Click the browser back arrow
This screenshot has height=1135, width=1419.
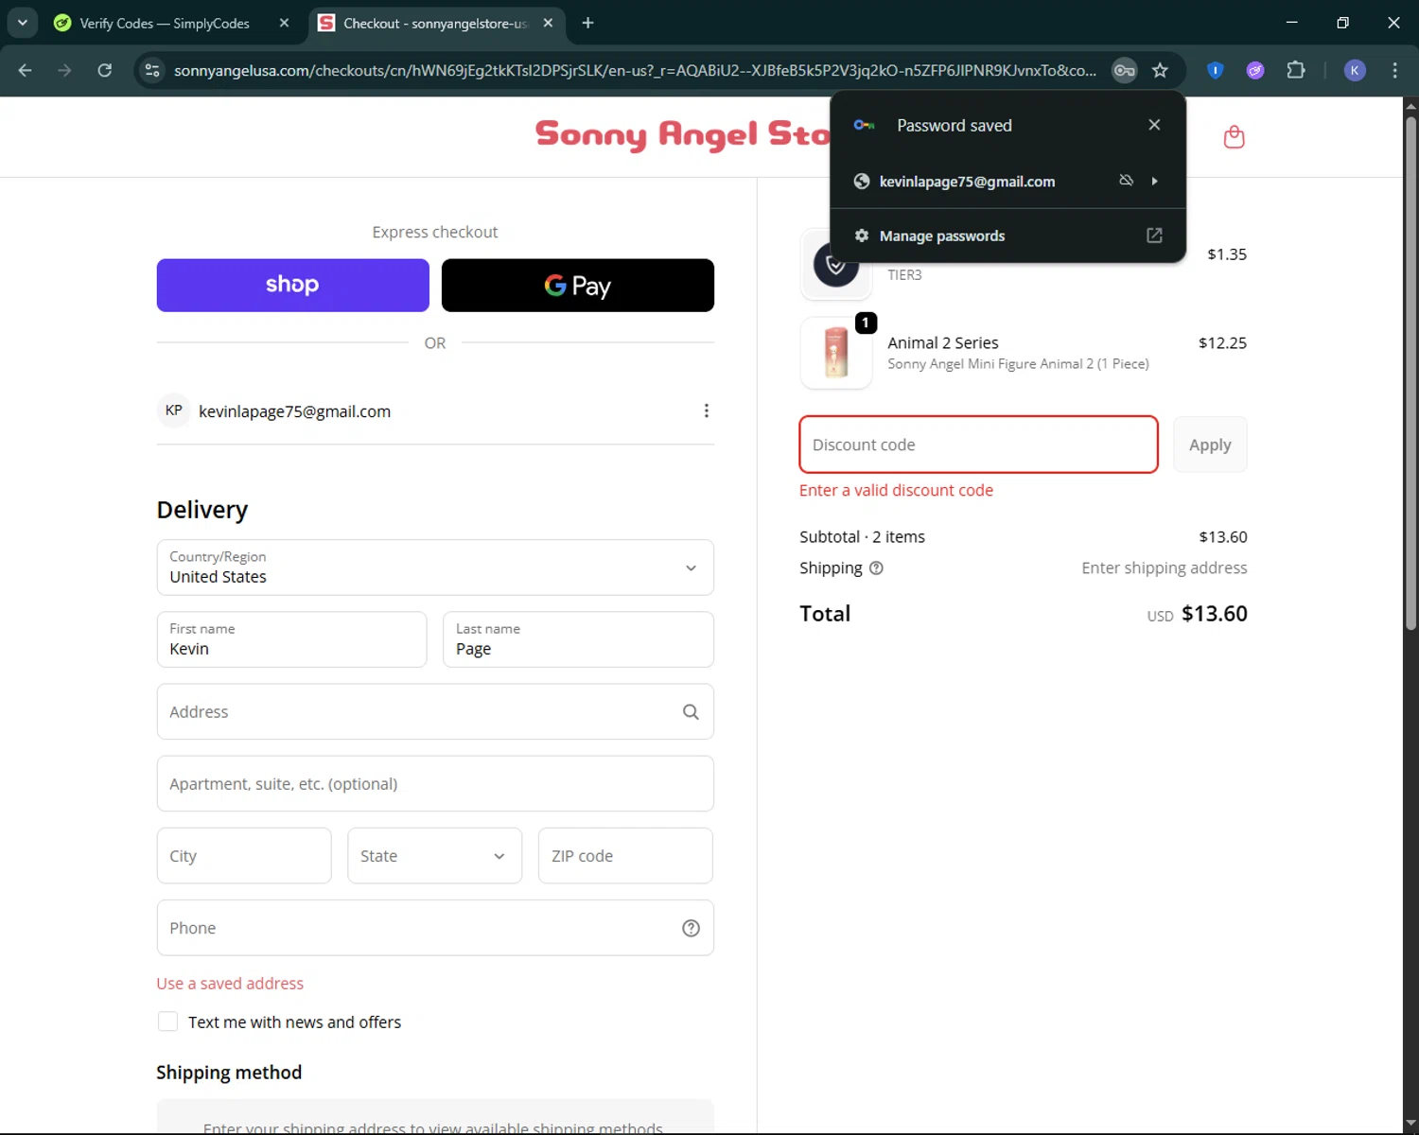click(x=26, y=70)
